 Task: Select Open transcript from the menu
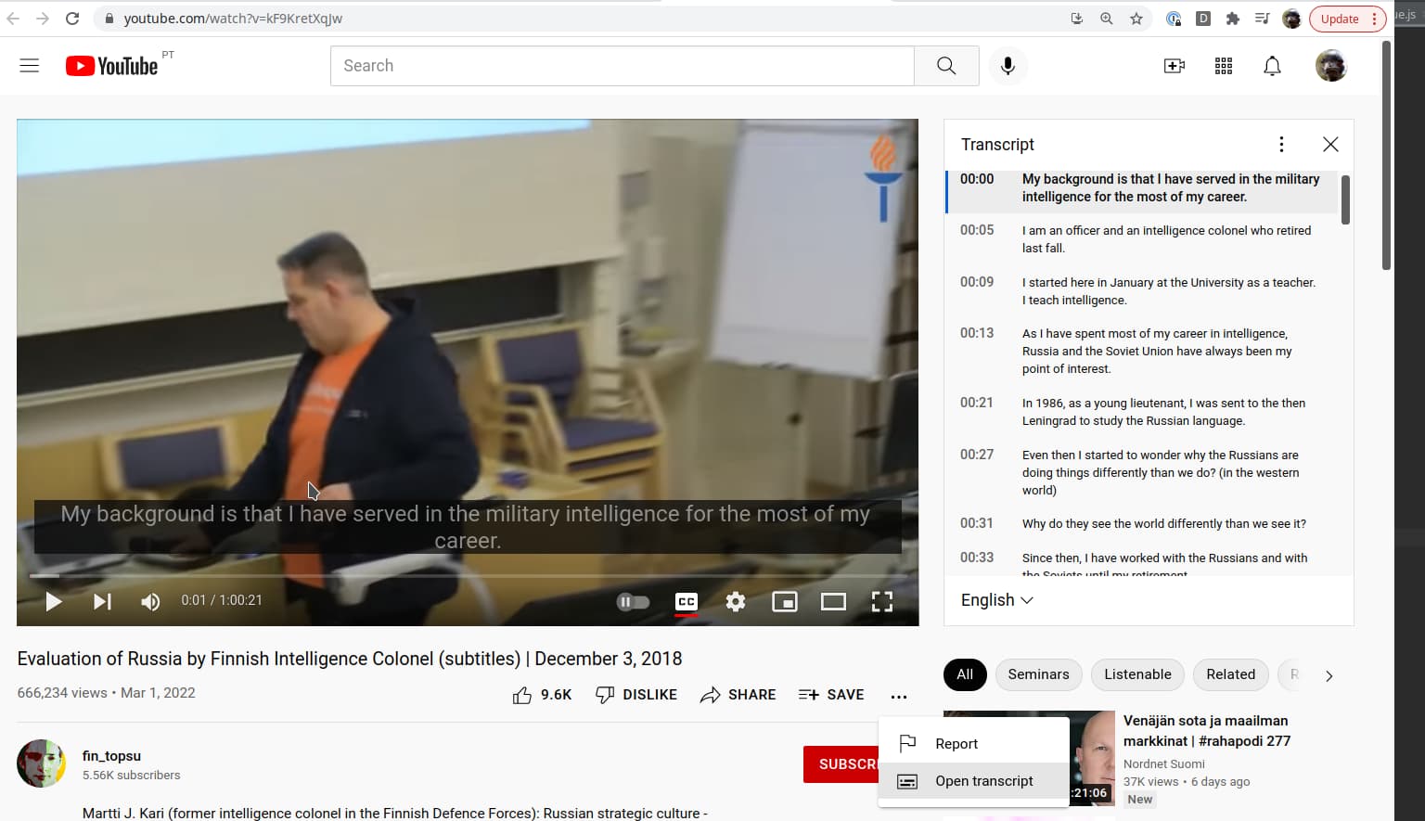[983, 781]
